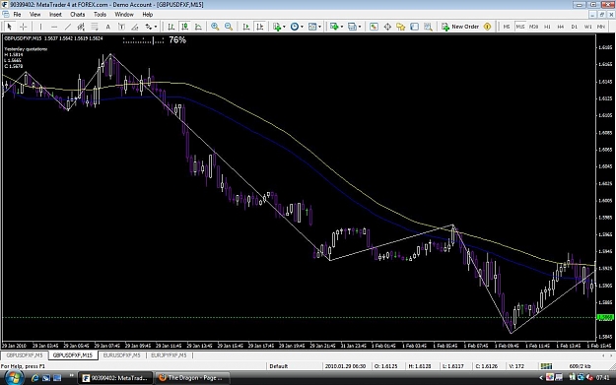Image resolution: width=616 pixels, height=385 pixels.
Task: Open the Window menu
Action: click(124, 14)
